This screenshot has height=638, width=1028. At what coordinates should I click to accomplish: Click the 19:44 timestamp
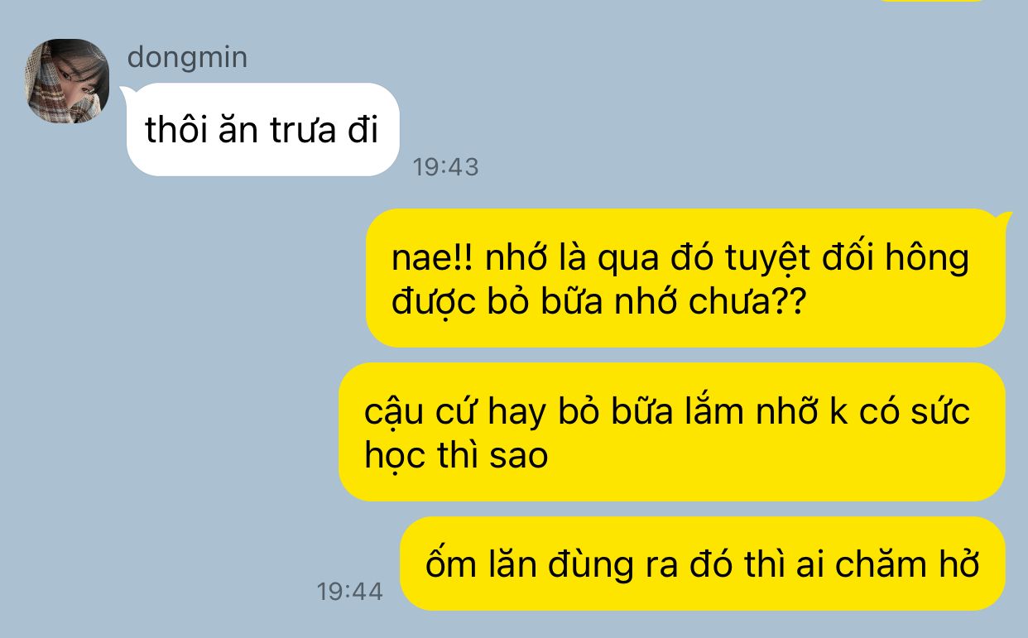point(350,592)
